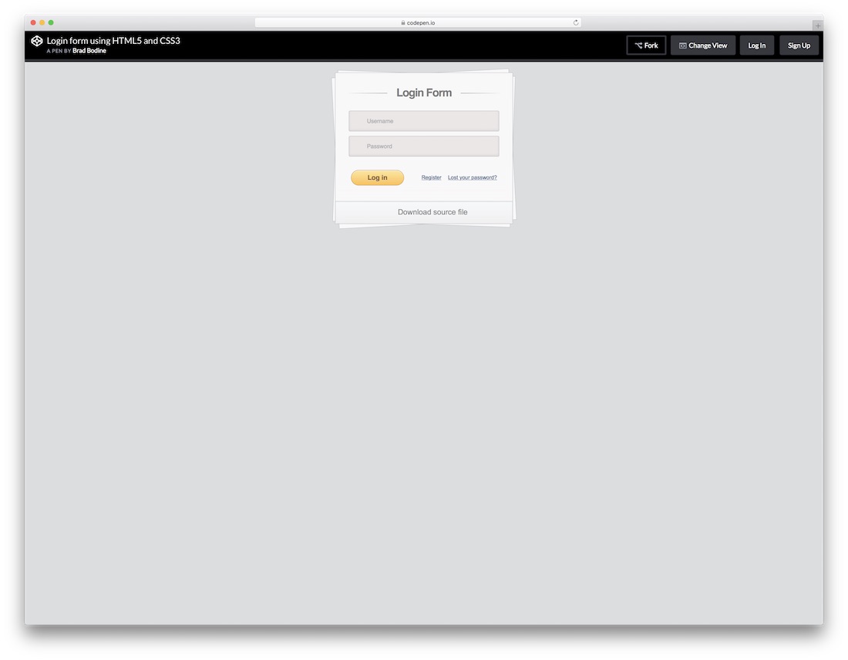Open the Change View options
This screenshot has height=660, width=848.
702,45
